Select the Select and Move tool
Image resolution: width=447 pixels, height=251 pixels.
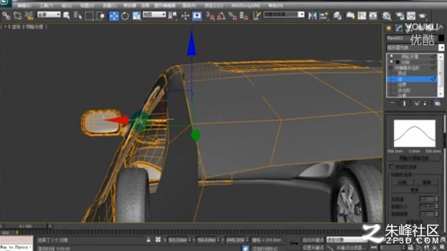coord(114,16)
